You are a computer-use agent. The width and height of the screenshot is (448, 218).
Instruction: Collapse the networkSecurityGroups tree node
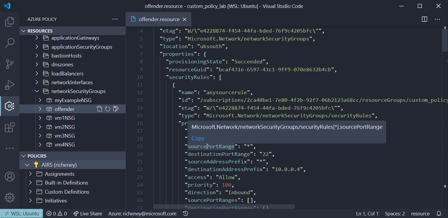37,91
